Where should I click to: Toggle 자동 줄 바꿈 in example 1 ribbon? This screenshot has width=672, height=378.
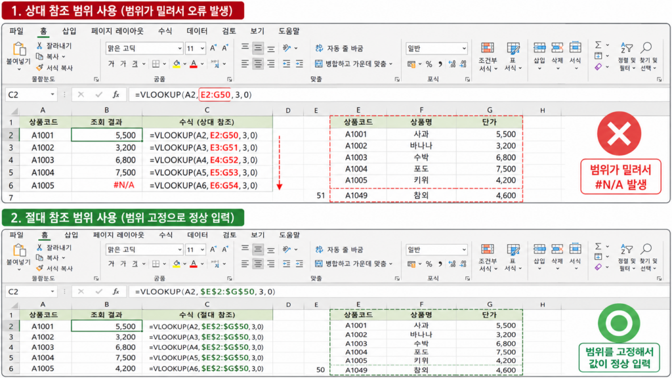click(x=339, y=48)
